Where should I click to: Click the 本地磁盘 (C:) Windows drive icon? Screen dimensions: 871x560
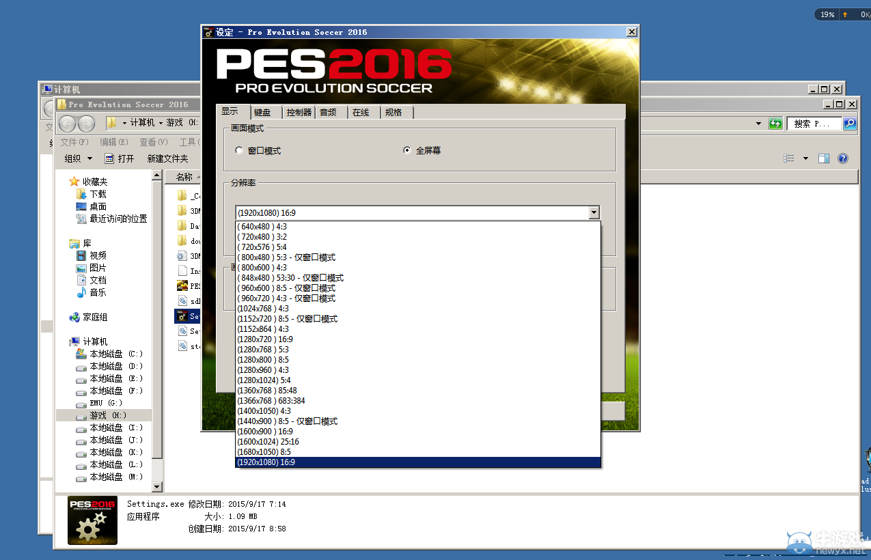coord(81,354)
